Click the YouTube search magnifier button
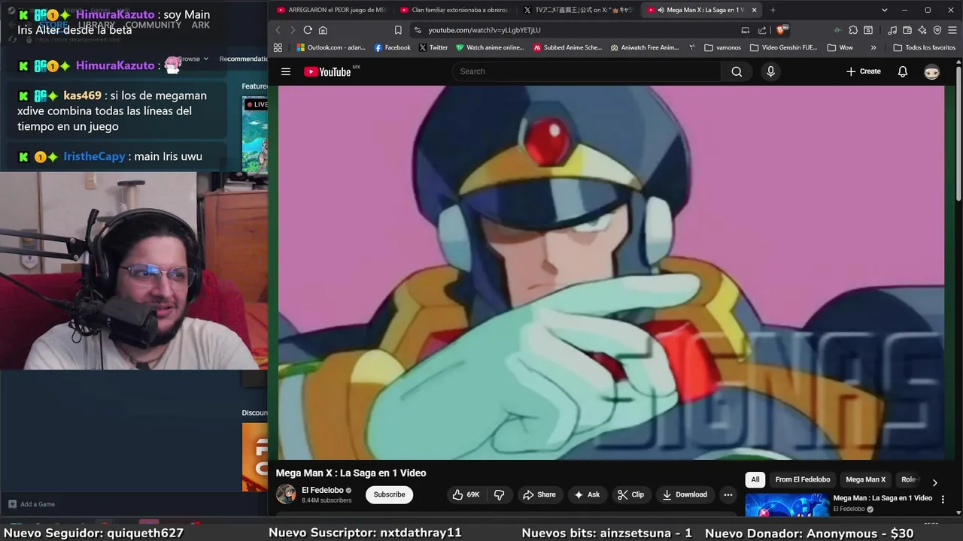963x541 pixels. tap(737, 71)
